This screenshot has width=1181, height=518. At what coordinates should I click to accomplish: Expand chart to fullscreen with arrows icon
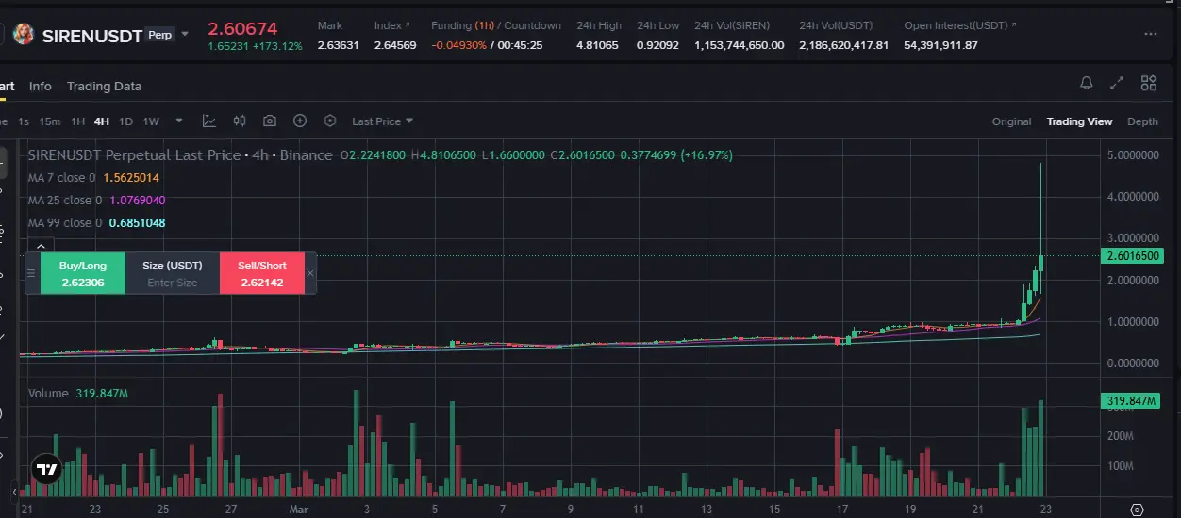click(1118, 83)
